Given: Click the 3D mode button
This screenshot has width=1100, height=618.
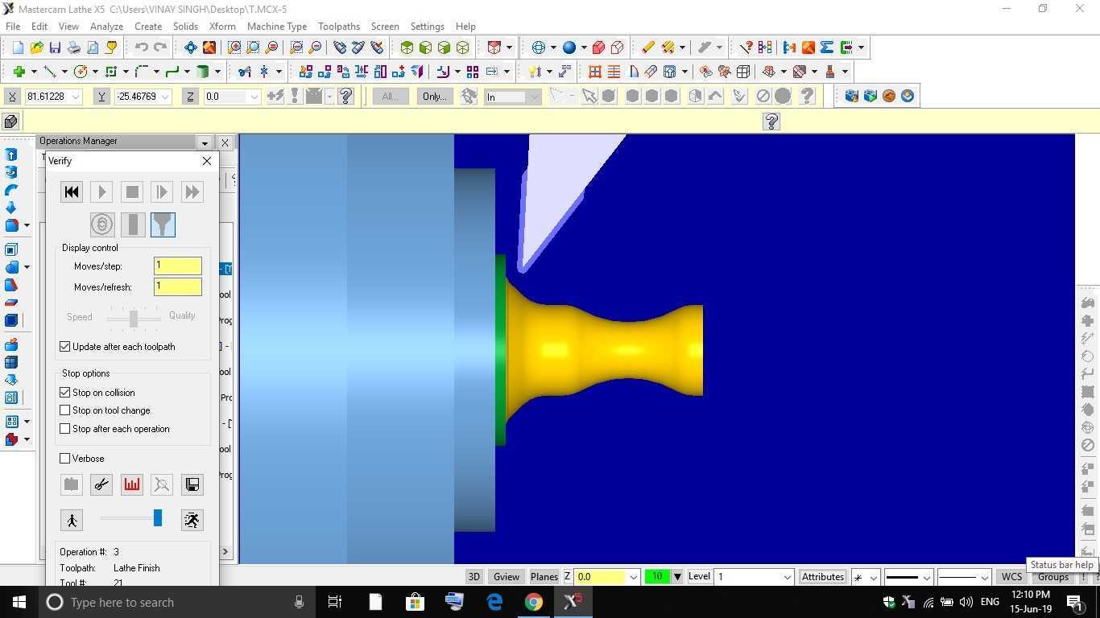Looking at the screenshot, I should coord(474,577).
